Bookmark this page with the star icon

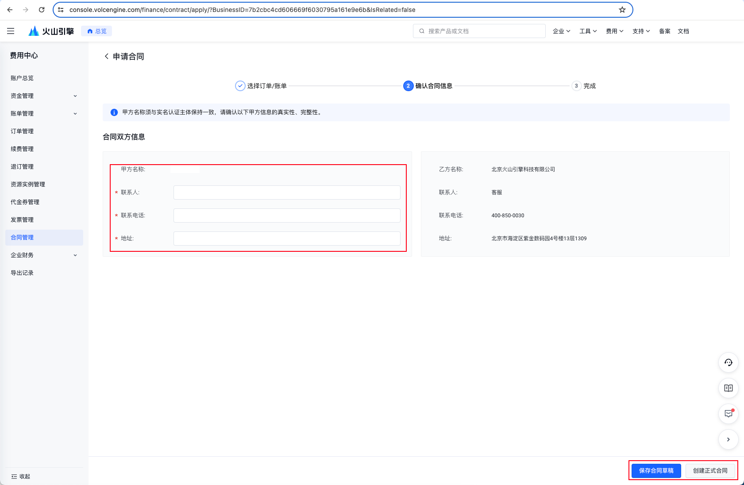tap(622, 10)
